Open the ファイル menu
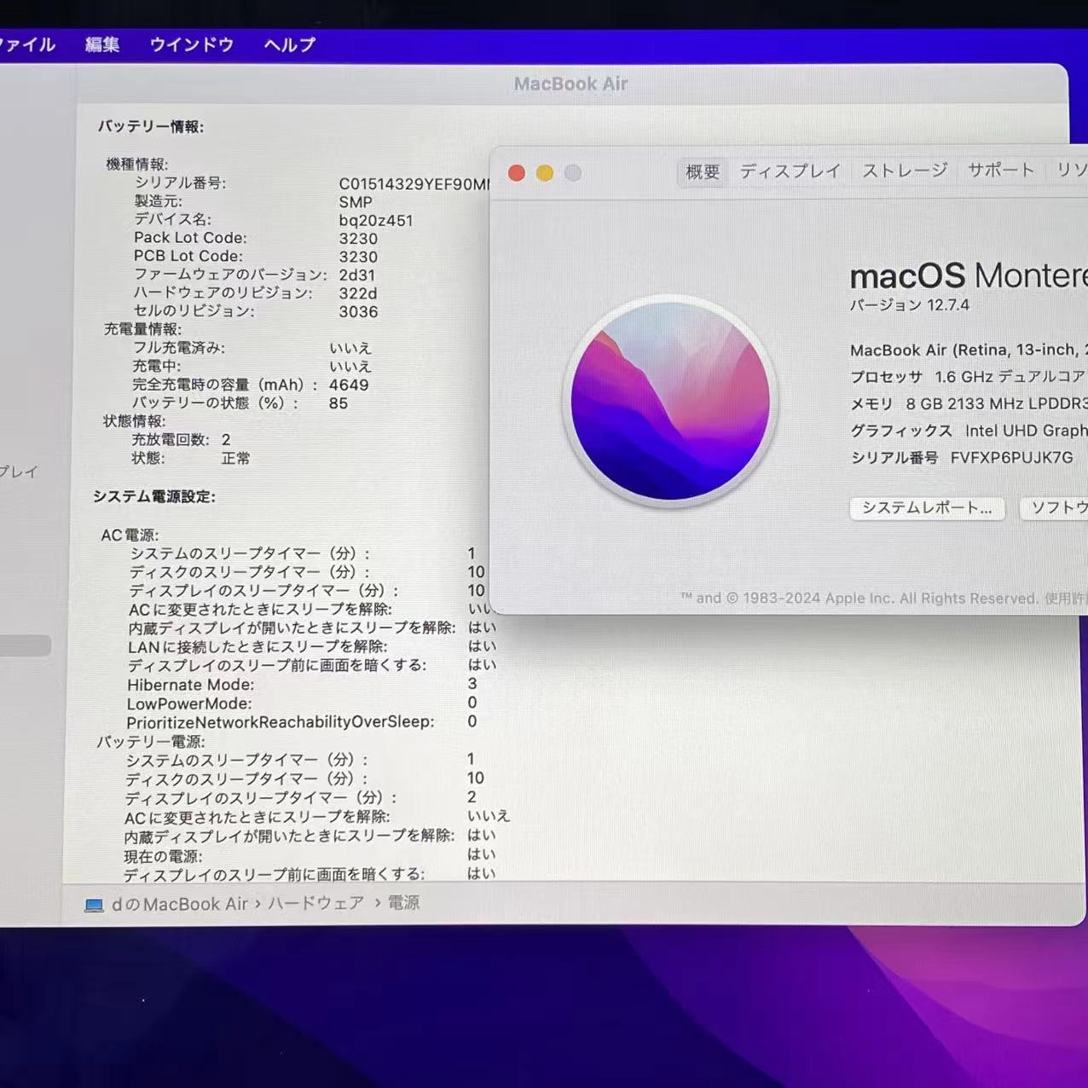 (26, 44)
